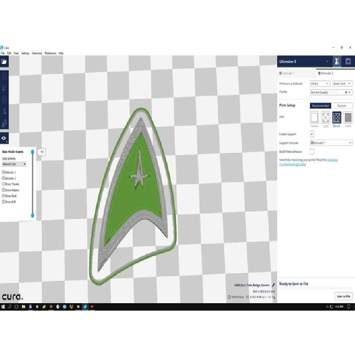Screen dimensions: 355x355
Task: Open the Extensions menu
Action: (37, 53)
